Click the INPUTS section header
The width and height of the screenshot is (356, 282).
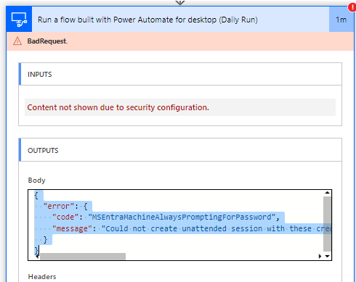coord(180,74)
